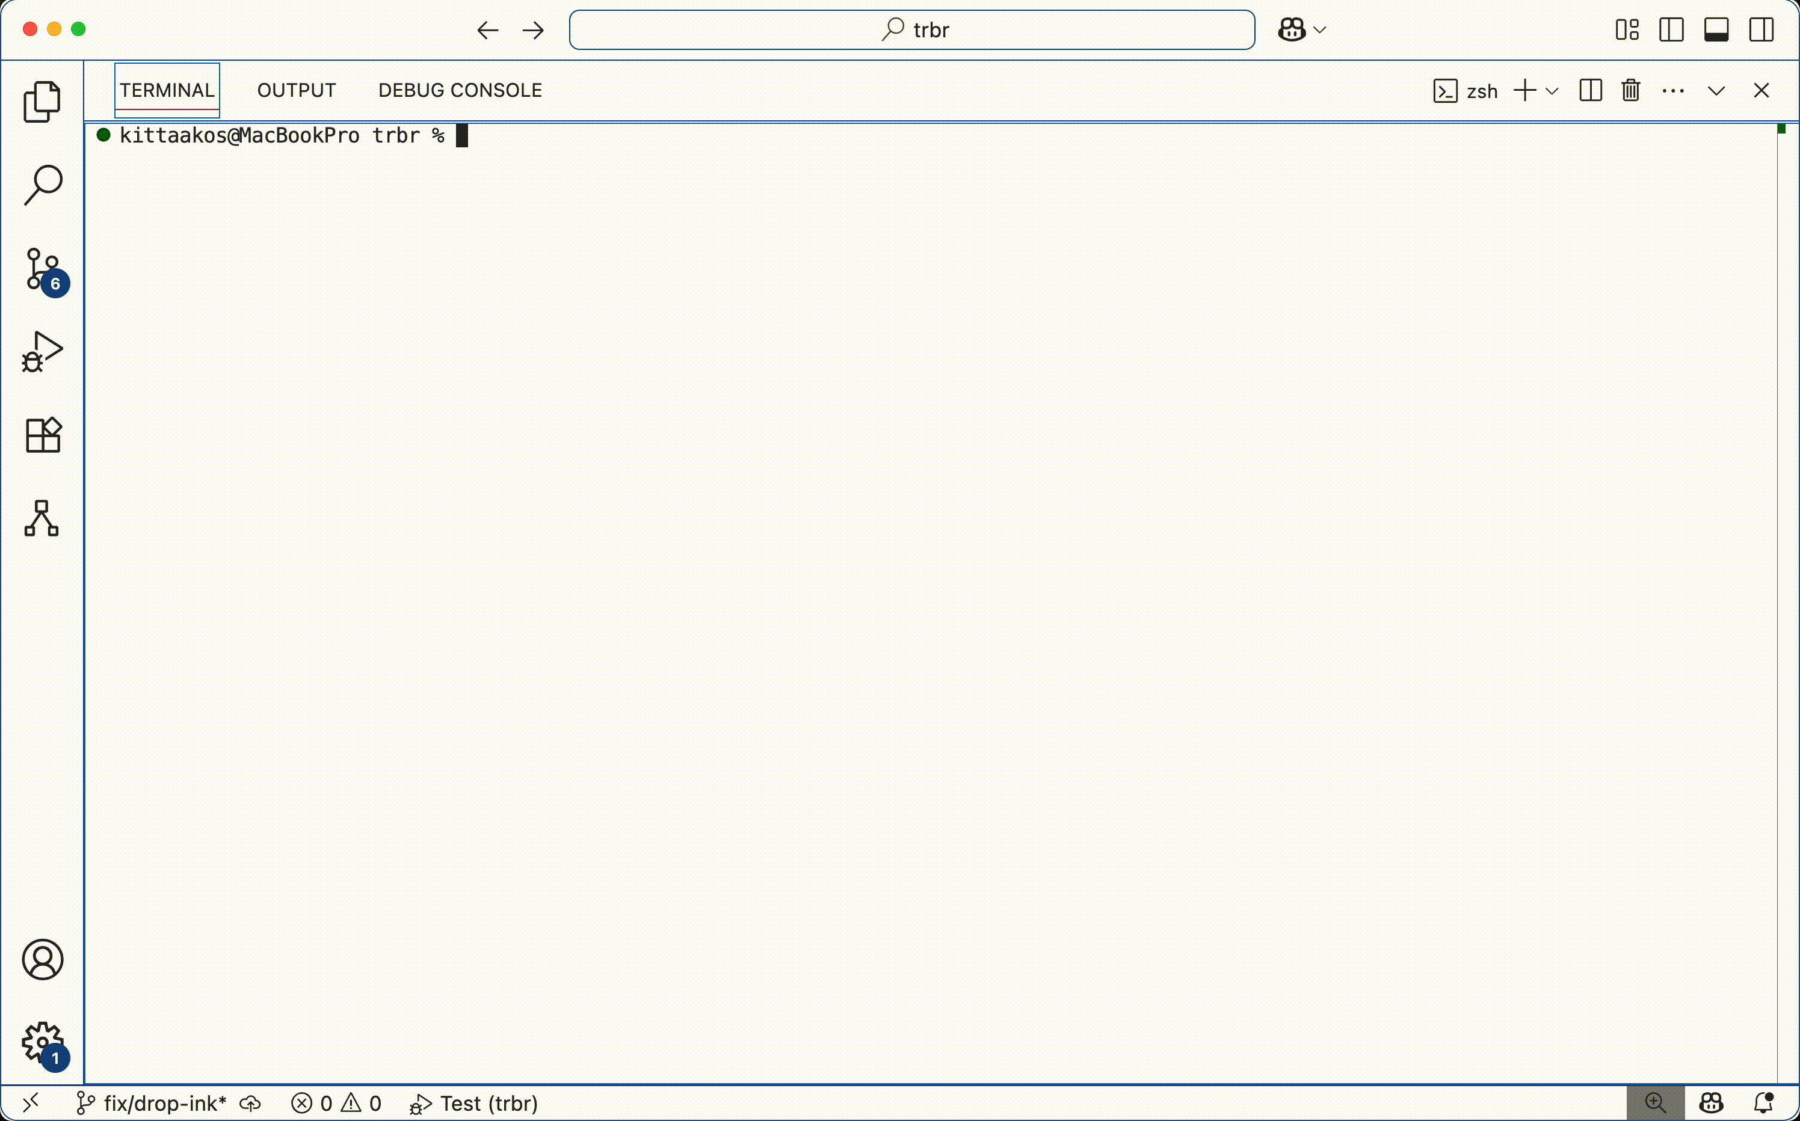This screenshot has width=1800, height=1121.
Task: Click the Kill Terminal trash icon
Action: [x=1630, y=90]
